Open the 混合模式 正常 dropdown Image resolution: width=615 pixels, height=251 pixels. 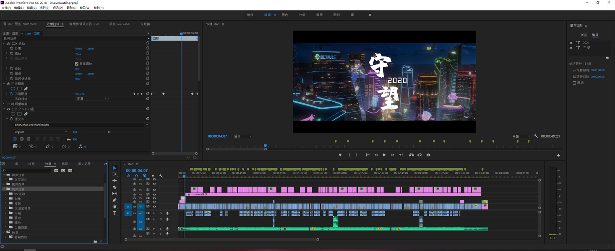(x=92, y=99)
